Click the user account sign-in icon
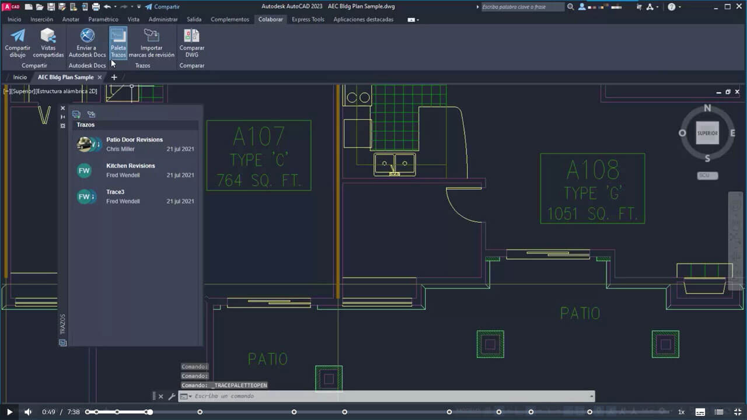This screenshot has height=420, width=747. pyautogui.click(x=582, y=6)
